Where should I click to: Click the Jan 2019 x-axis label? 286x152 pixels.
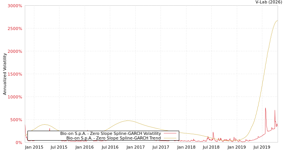pos(237,147)
